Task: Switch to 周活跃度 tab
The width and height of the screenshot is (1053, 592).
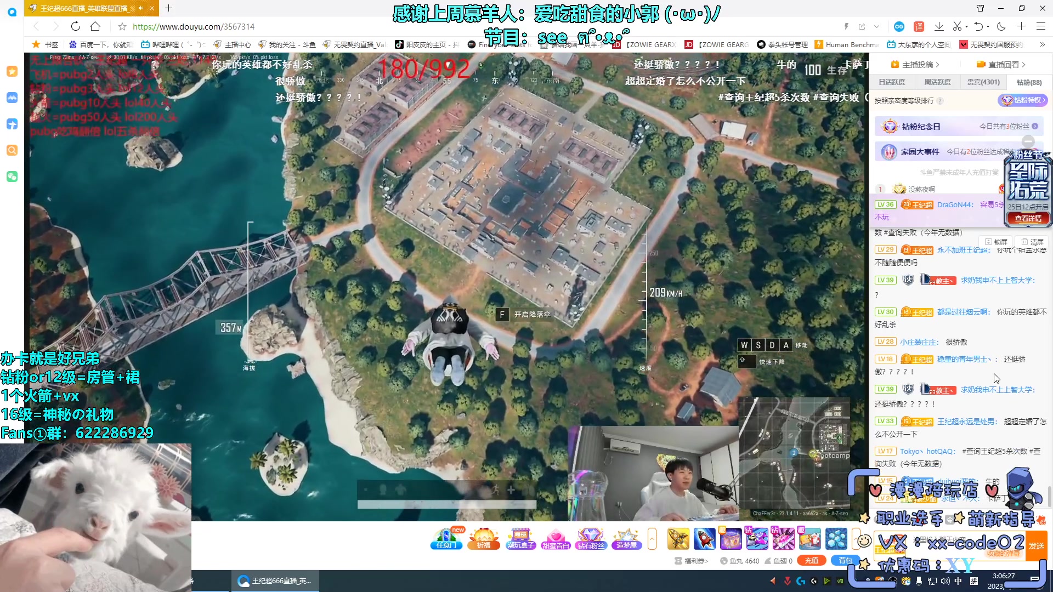Action: [x=937, y=82]
